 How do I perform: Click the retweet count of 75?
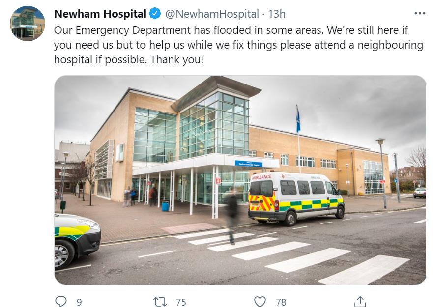181,302
